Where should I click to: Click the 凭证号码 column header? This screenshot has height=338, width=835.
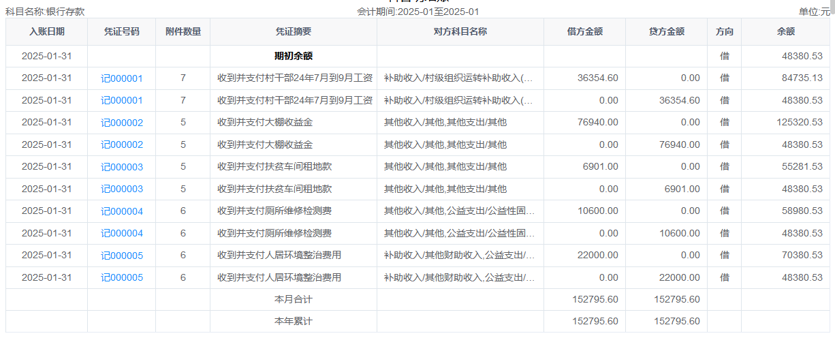click(122, 31)
